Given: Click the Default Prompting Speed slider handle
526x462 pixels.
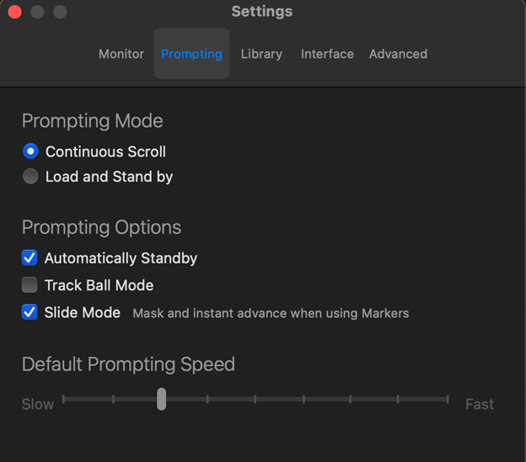Looking at the screenshot, I should 161,399.
